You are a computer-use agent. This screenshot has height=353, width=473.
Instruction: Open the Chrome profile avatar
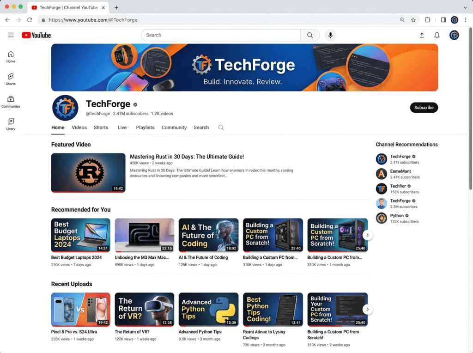455,19
